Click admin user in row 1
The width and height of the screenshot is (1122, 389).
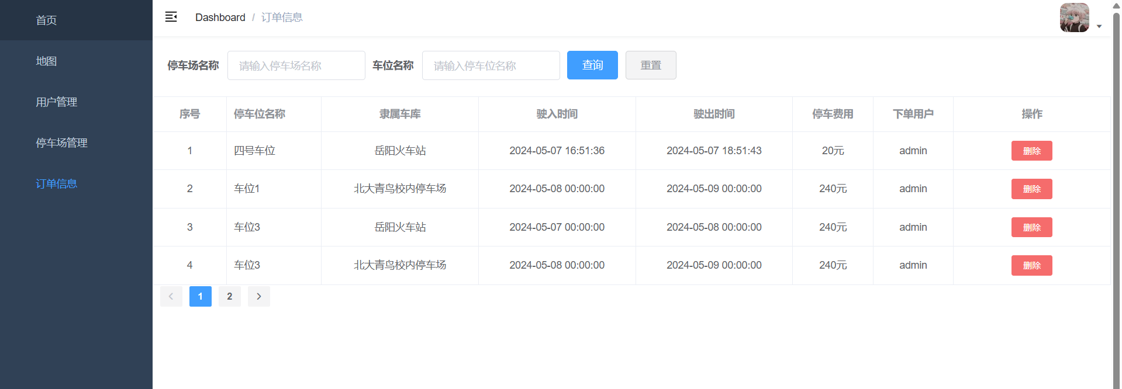pos(913,151)
